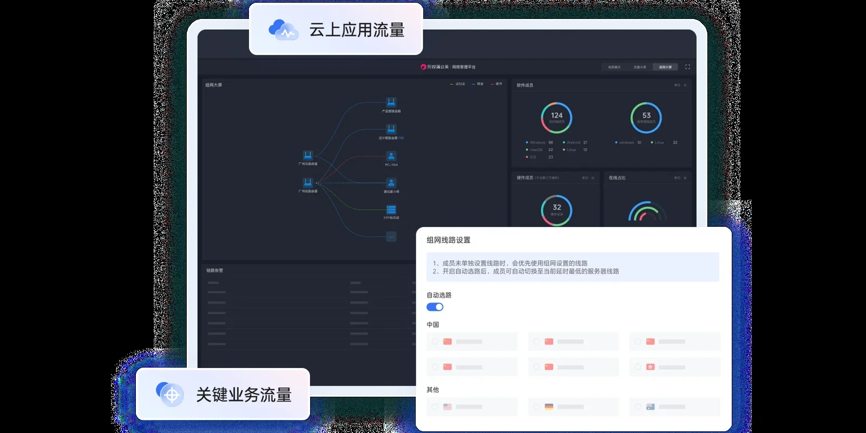Viewport: 866px width, 433px height.
Task: Click the Windows 98 legend row
Action: [540, 142]
